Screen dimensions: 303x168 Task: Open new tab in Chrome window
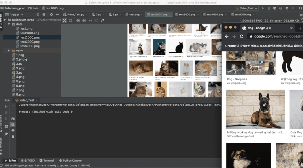pyautogui.click(x=300, y=28)
